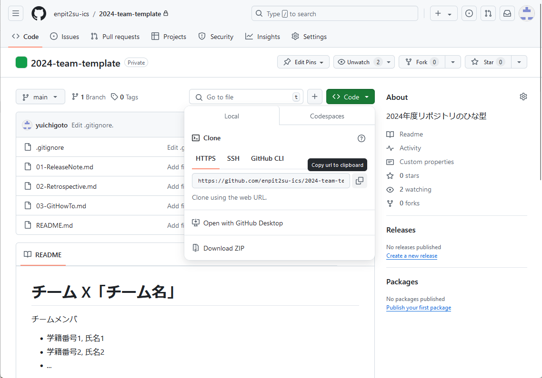The height and width of the screenshot is (378, 542).
Task: Open the Security tab
Action: [216, 37]
